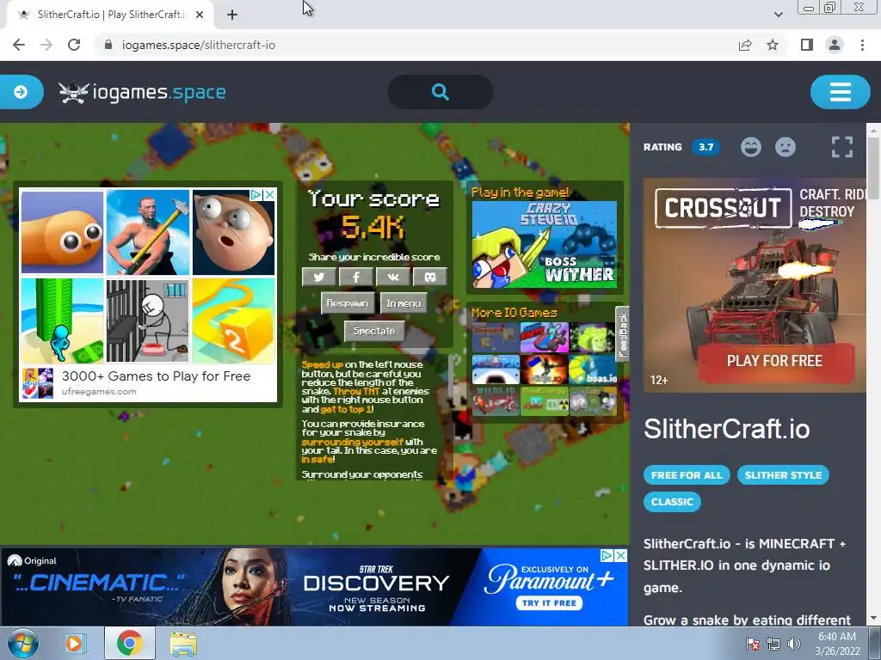Click the SLITHER STYLE tag
Screen dimensions: 881x660
coord(783,474)
